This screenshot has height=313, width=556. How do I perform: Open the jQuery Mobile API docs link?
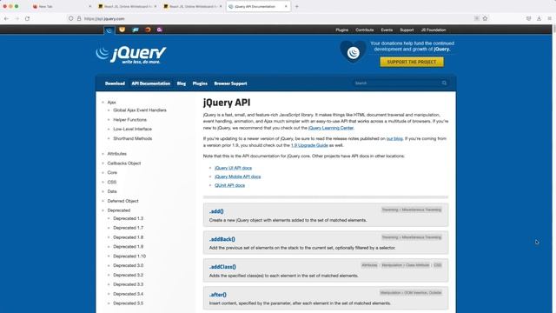coord(237,176)
